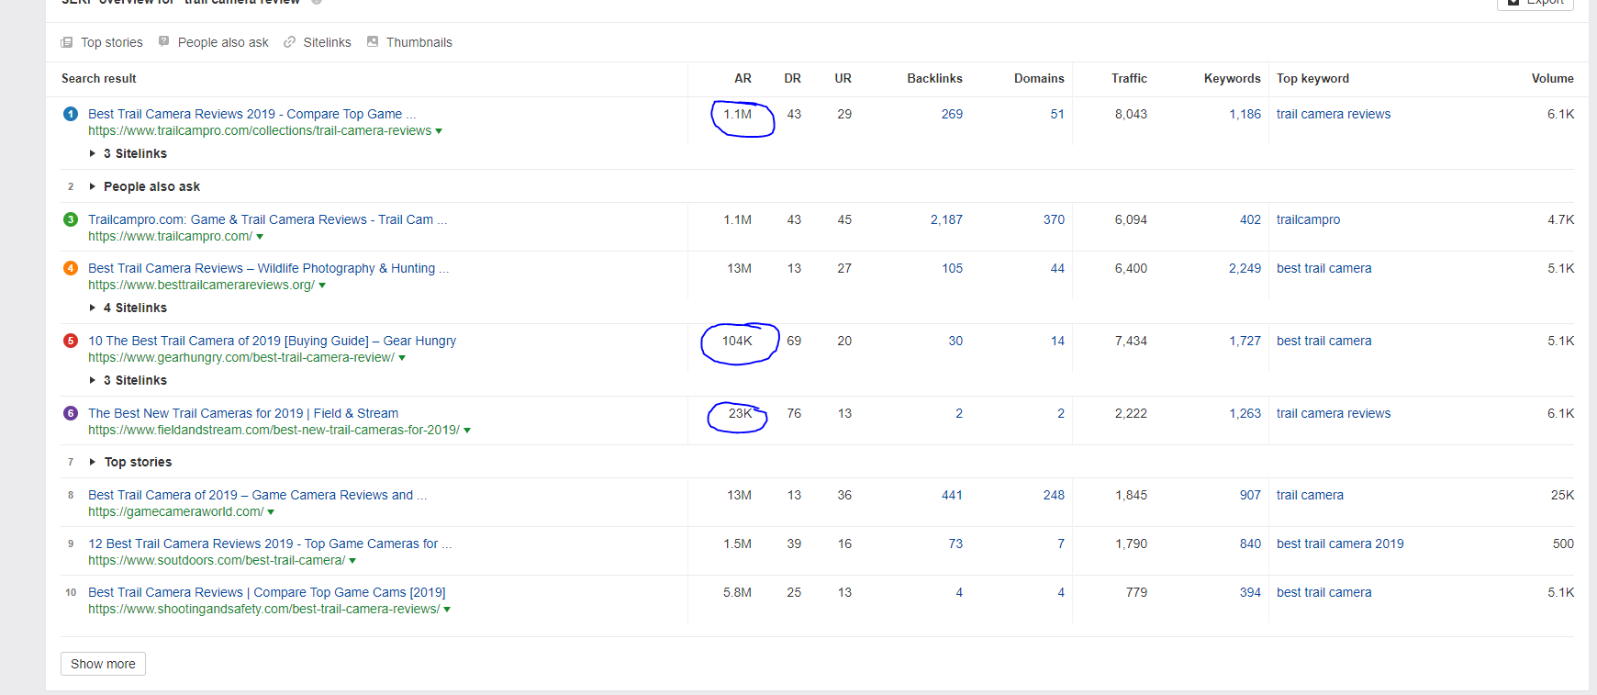
Task: Click the Top stories filter icon
Action: [67, 42]
